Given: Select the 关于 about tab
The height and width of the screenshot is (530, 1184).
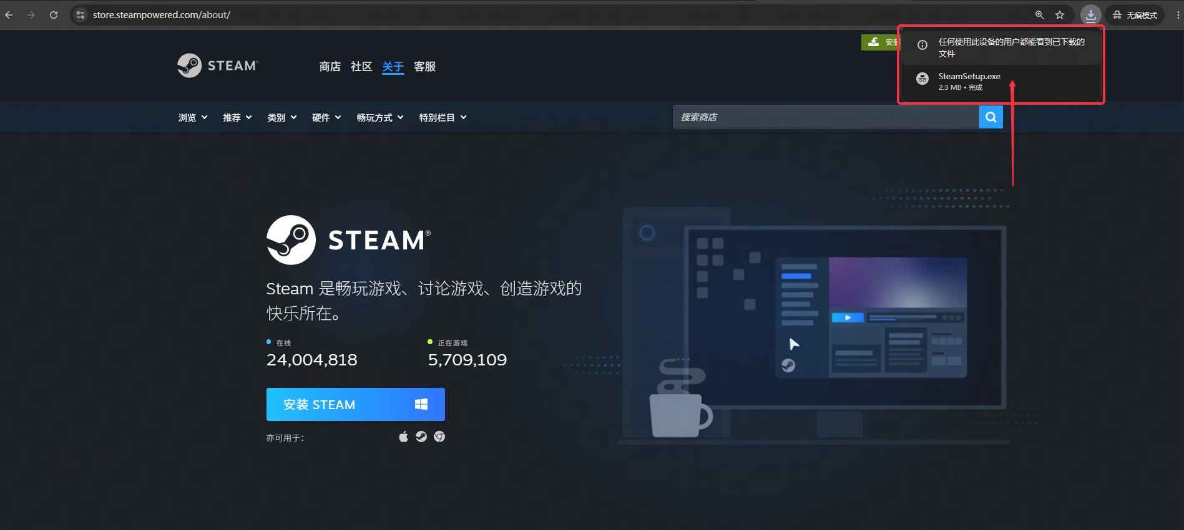Looking at the screenshot, I should [x=393, y=67].
